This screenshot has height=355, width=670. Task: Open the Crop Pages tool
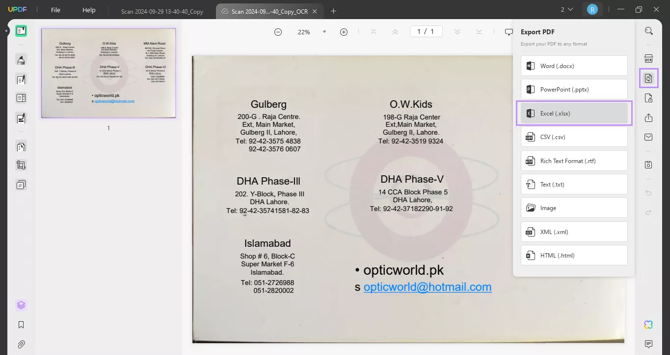click(x=21, y=165)
